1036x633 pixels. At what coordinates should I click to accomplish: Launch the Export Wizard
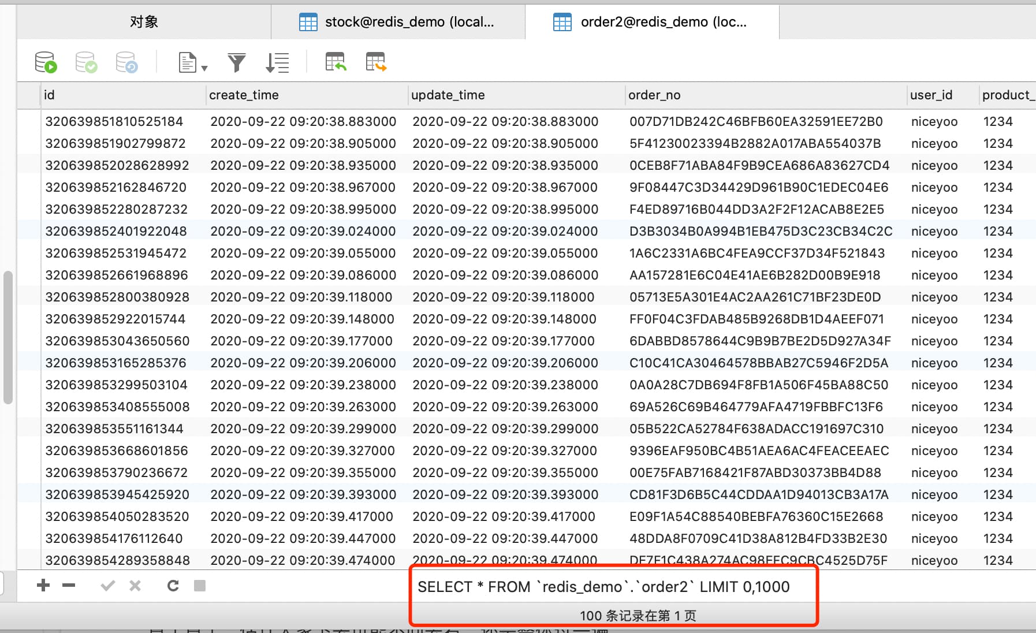375,62
